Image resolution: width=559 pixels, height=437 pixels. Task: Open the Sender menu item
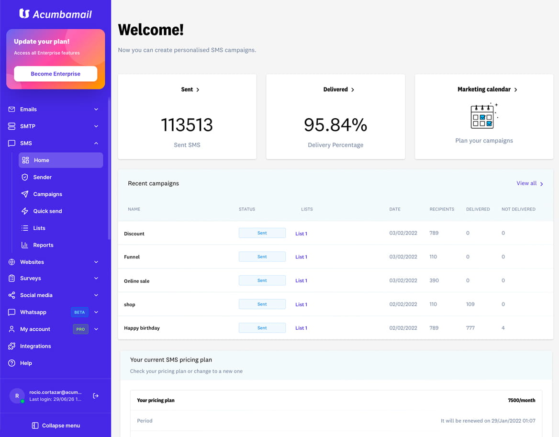pyautogui.click(x=43, y=177)
